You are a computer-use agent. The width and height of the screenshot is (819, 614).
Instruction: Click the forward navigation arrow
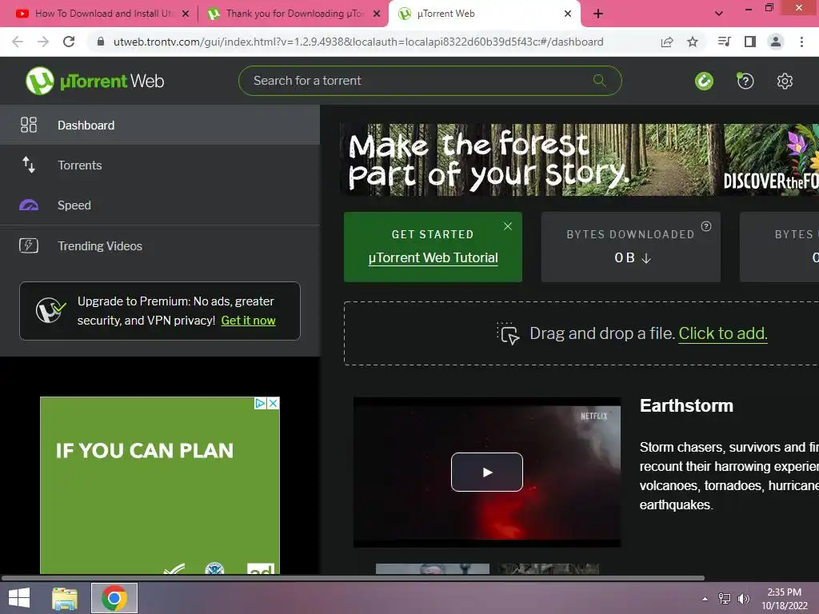click(43, 42)
